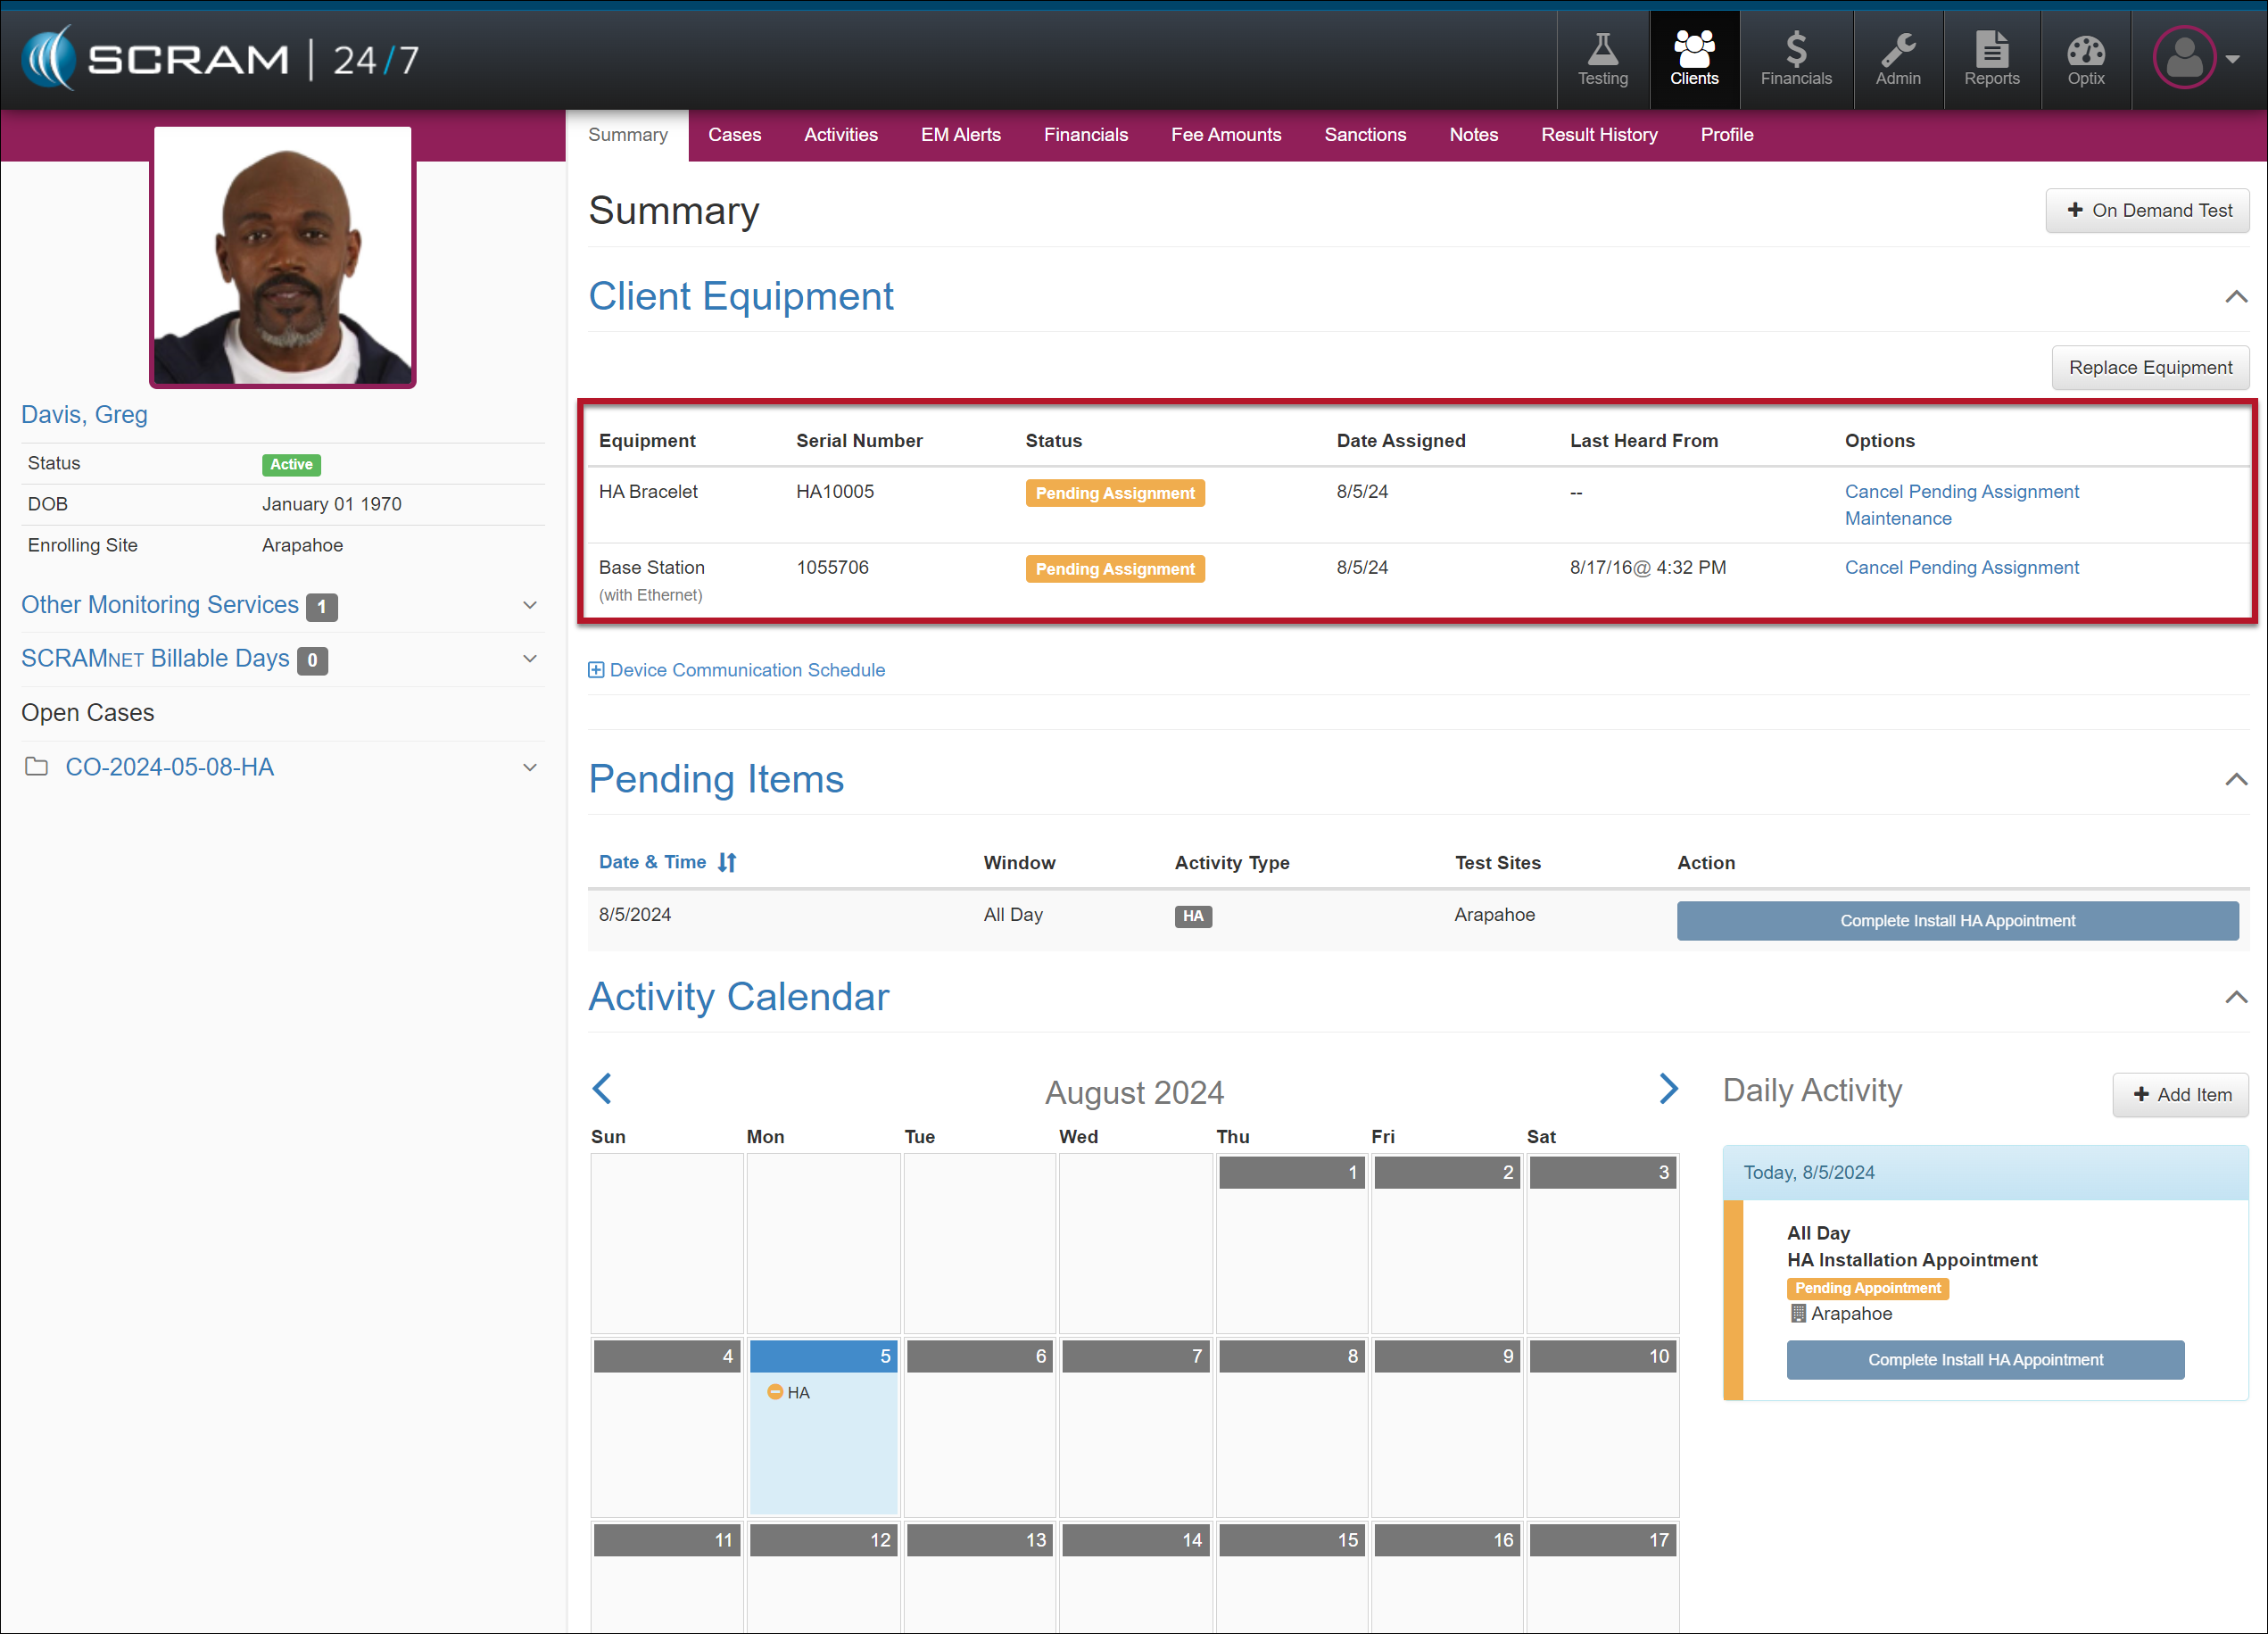The image size is (2268, 1634).
Task: Go to next month in calendar
Action: point(1668,1089)
